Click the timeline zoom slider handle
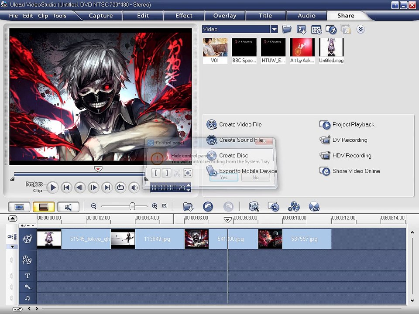This screenshot has height=314, width=419. point(132,206)
